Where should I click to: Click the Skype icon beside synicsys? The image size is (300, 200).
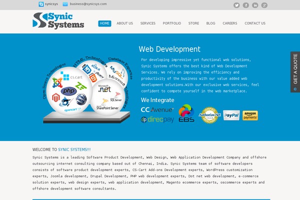point(41,4)
